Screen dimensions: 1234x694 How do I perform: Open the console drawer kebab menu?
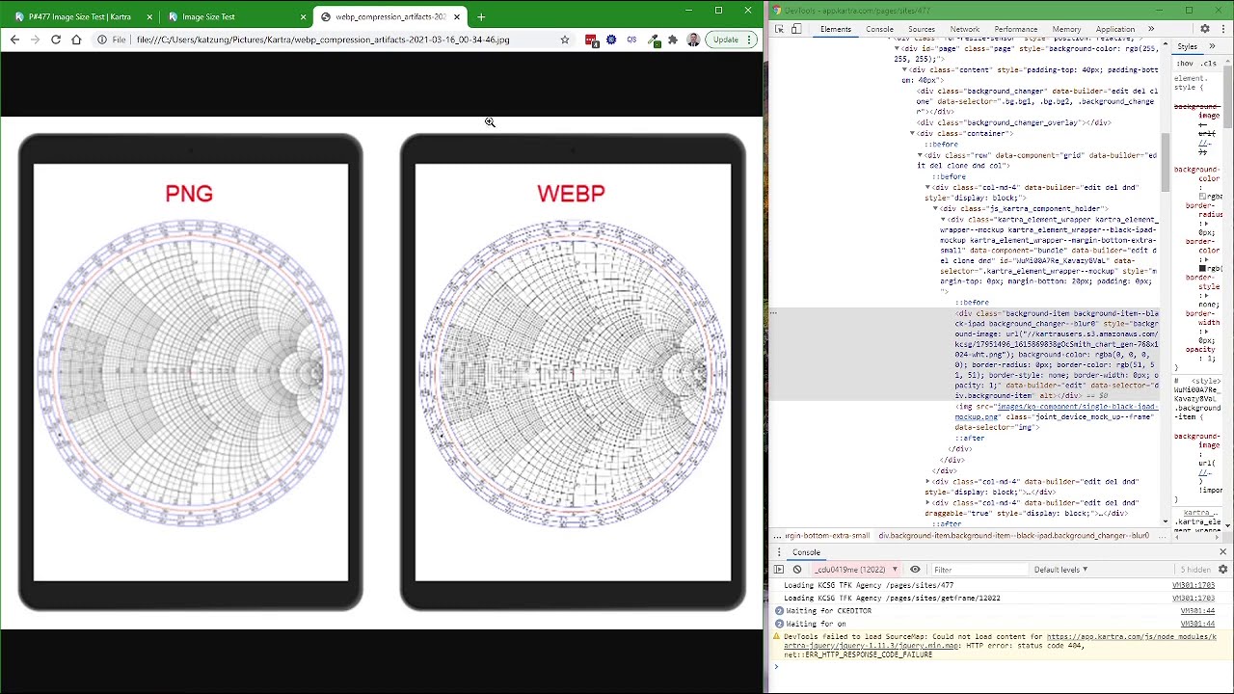click(779, 552)
